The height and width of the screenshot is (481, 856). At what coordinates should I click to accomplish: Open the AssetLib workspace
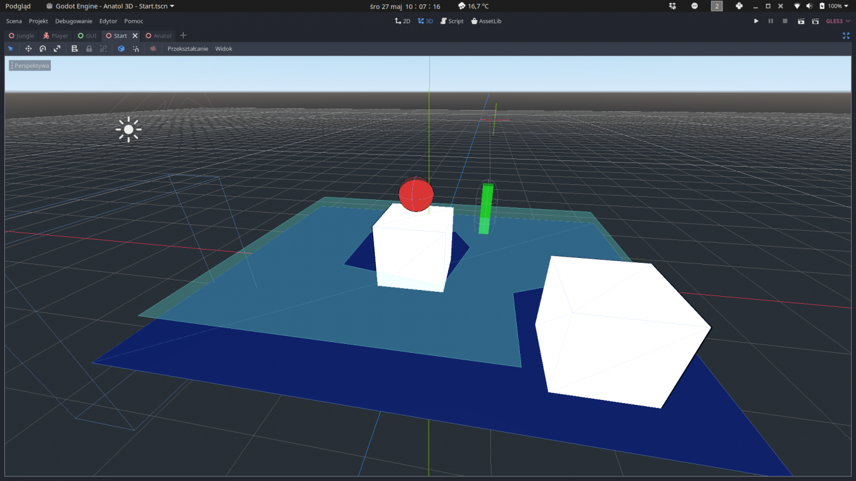[486, 21]
